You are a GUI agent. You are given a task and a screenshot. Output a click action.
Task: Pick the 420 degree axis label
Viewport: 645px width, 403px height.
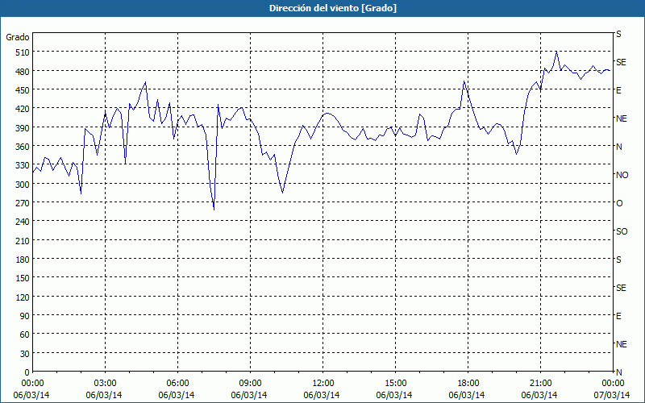click(23, 109)
